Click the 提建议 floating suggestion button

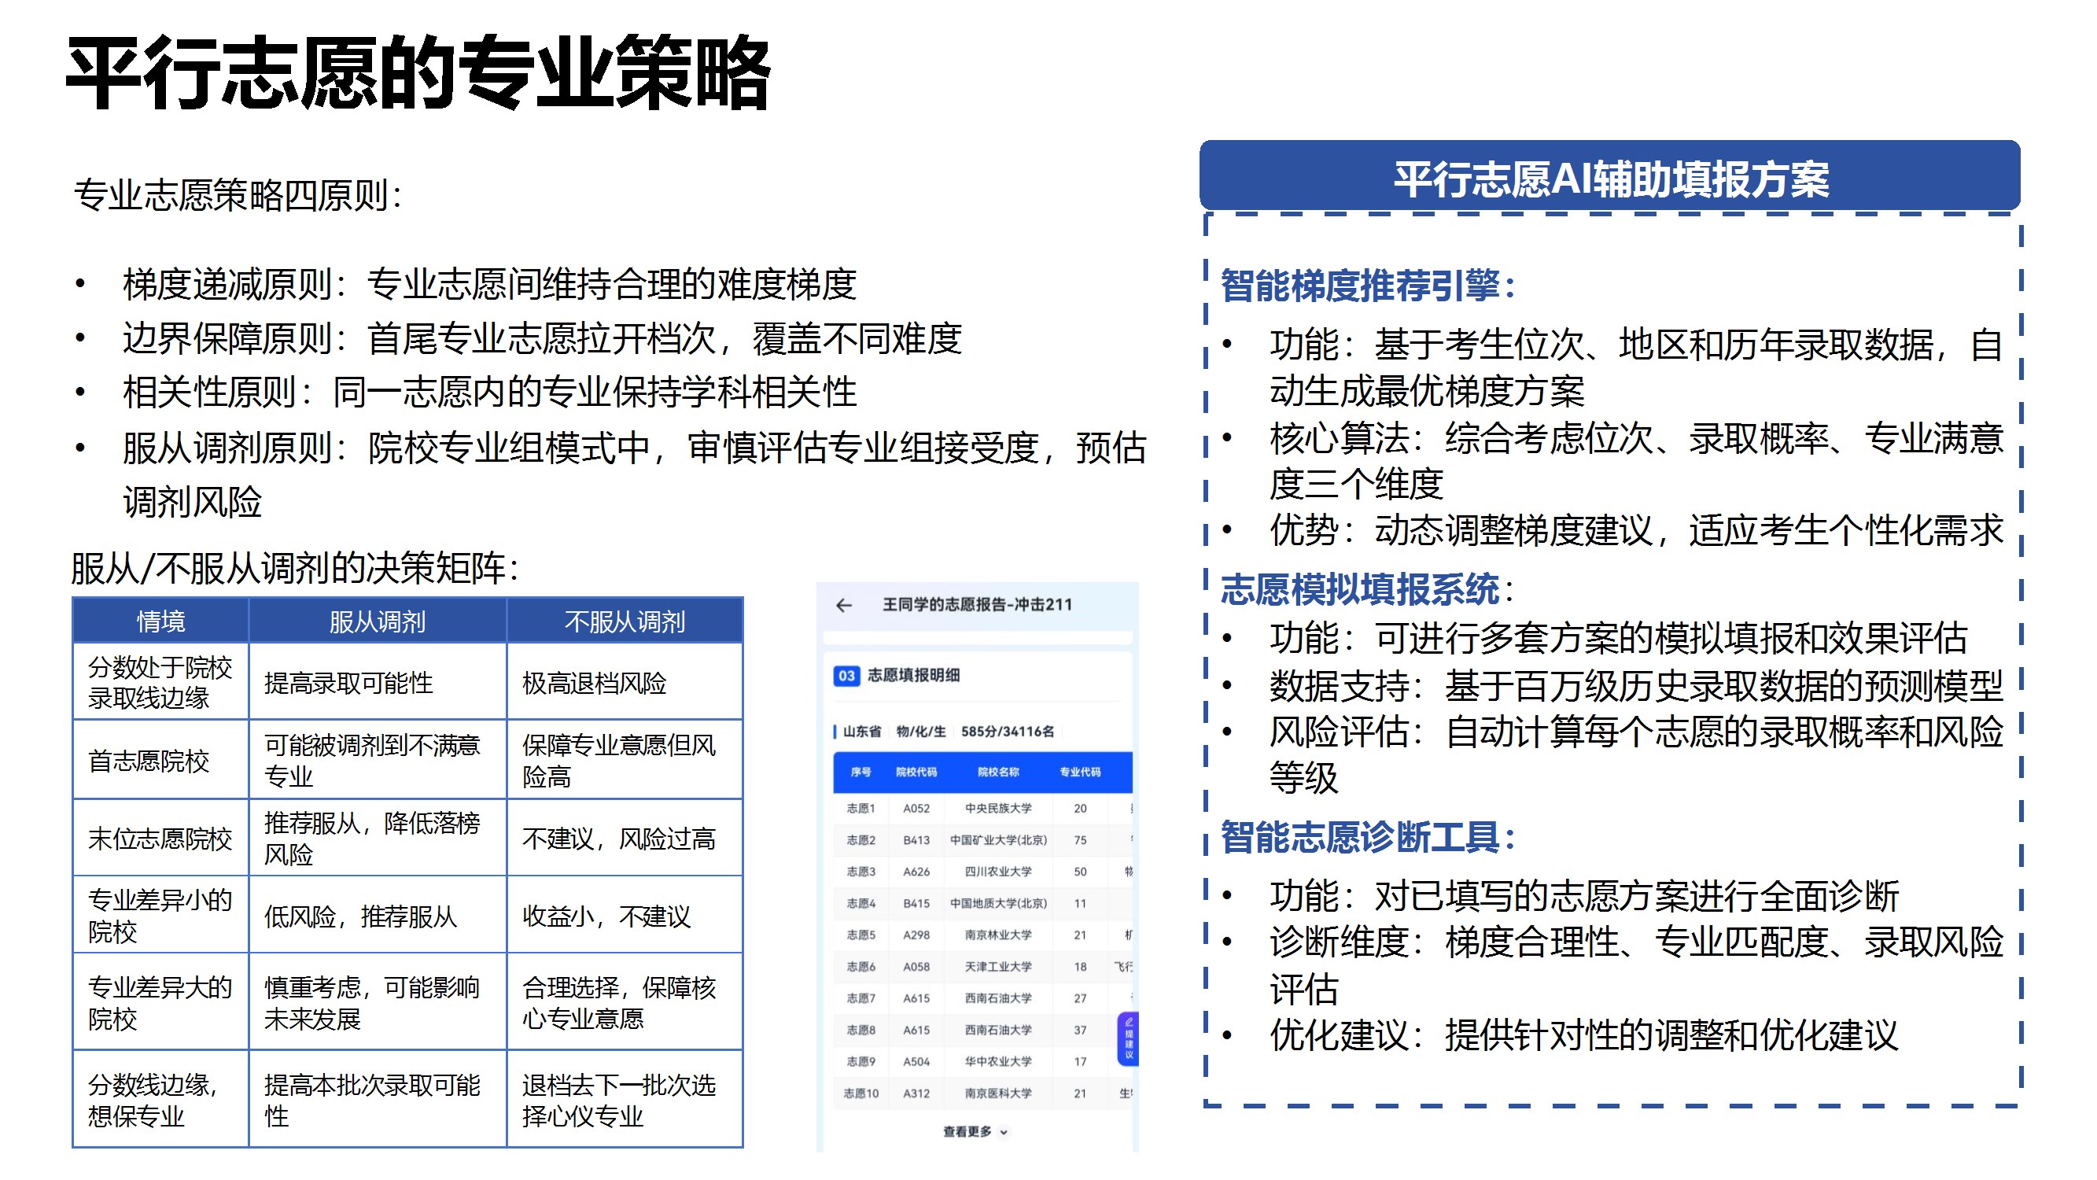(x=1128, y=1038)
